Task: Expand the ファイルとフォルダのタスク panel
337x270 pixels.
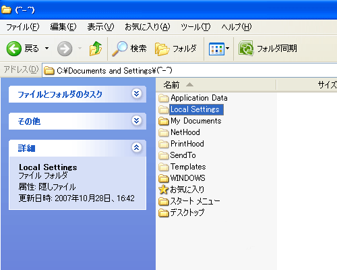Action: pos(137,93)
